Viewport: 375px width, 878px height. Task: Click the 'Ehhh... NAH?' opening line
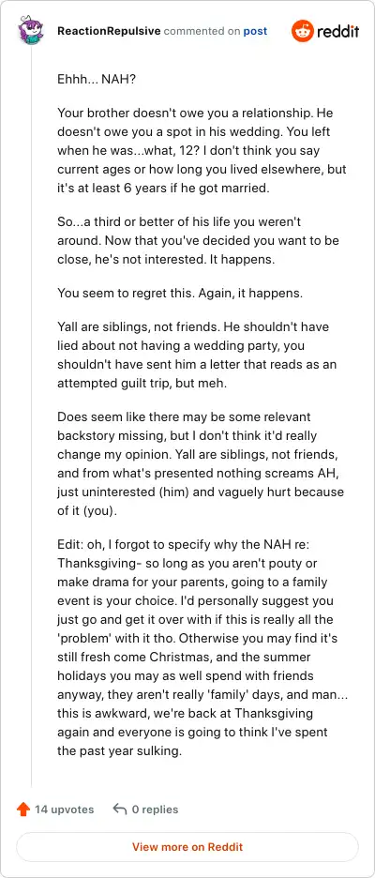(97, 80)
